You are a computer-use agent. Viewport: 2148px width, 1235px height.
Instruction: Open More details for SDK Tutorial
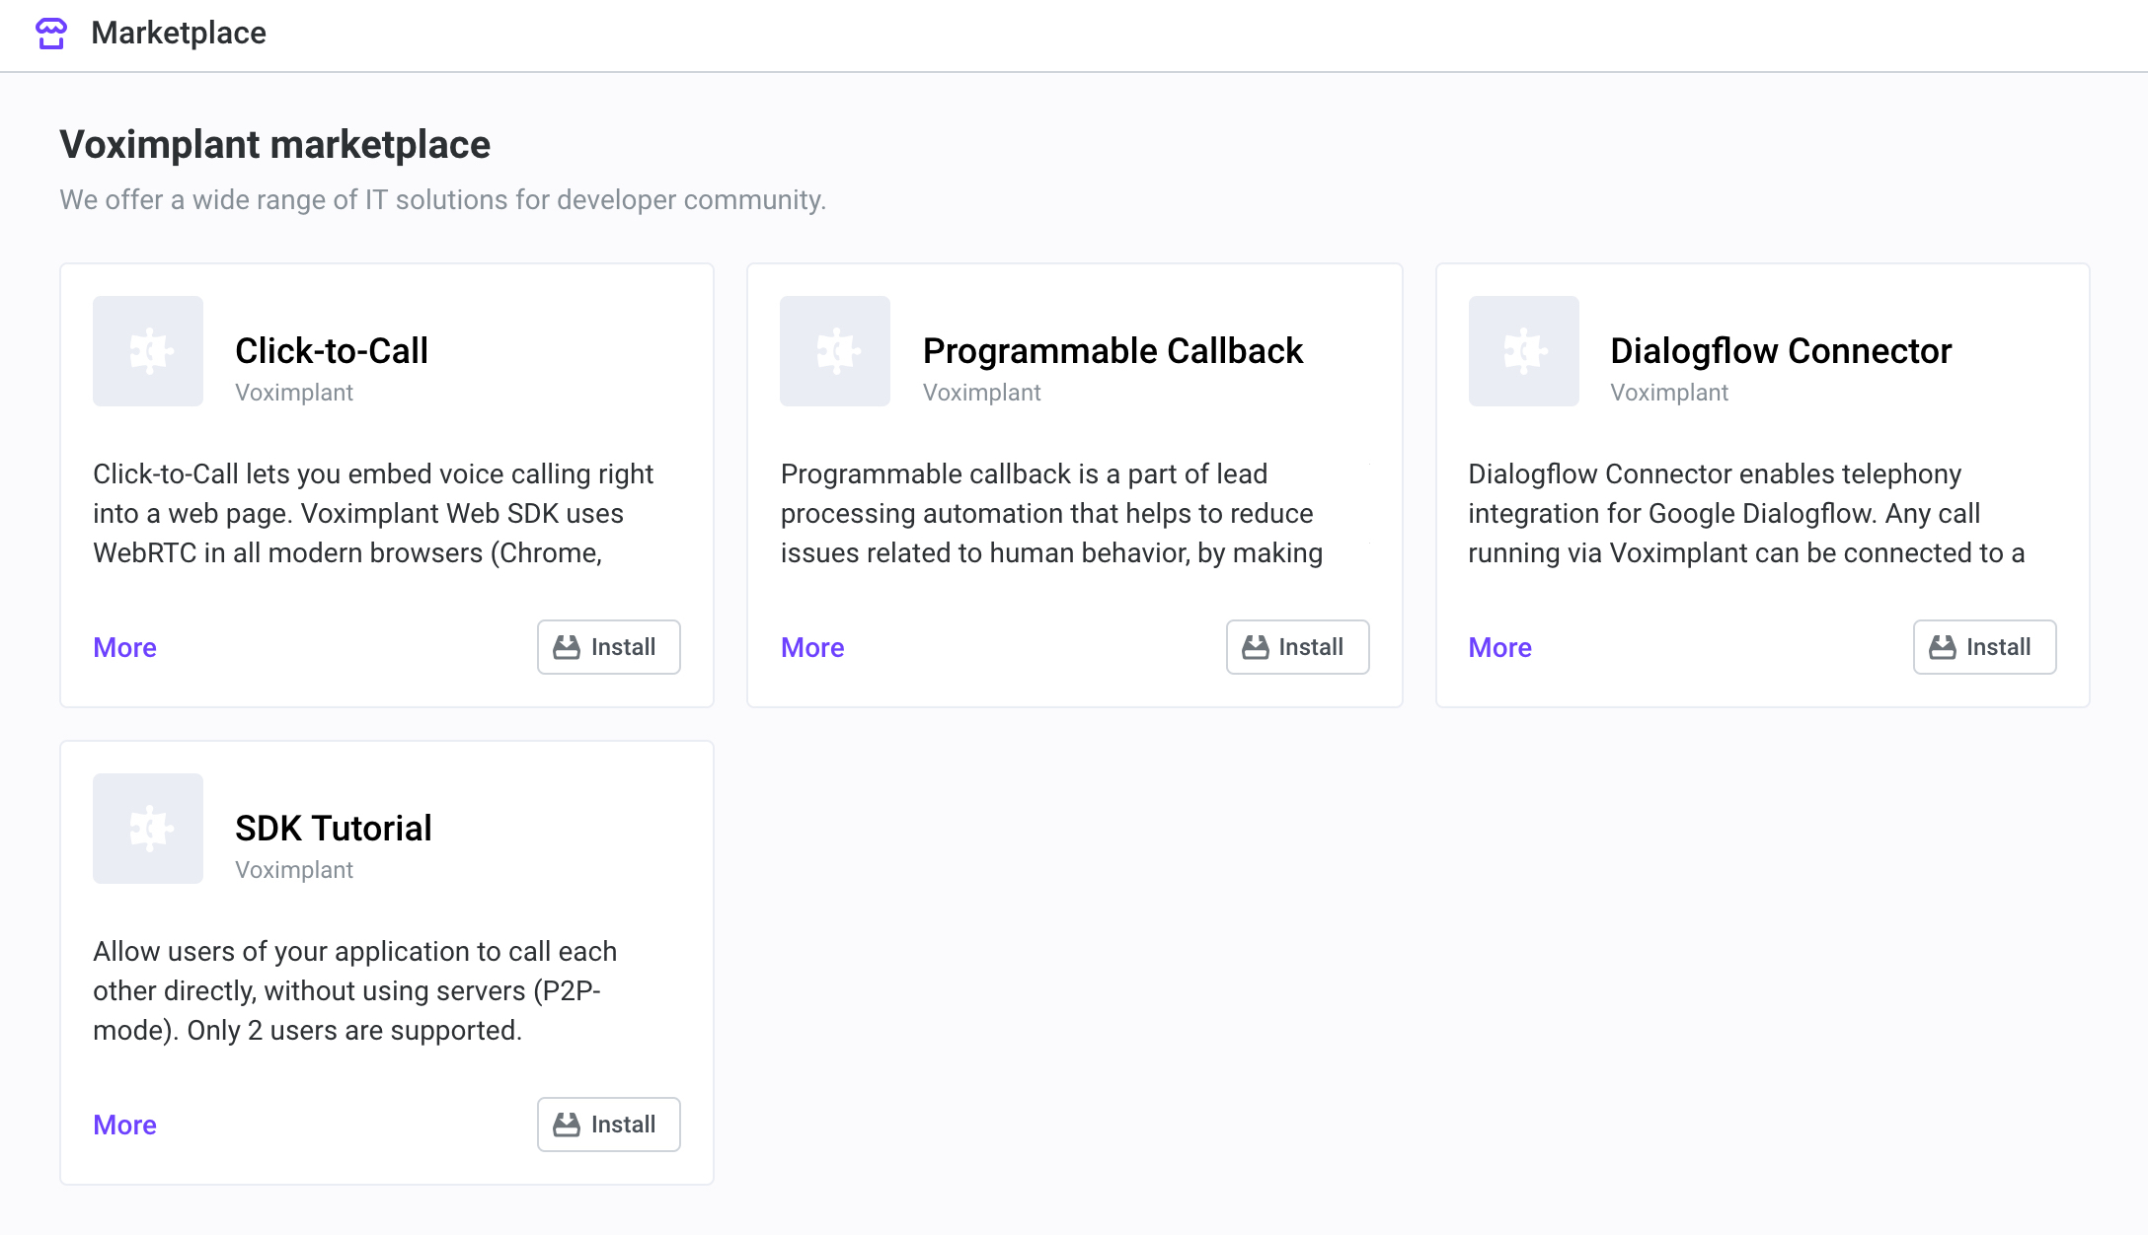[124, 1125]
